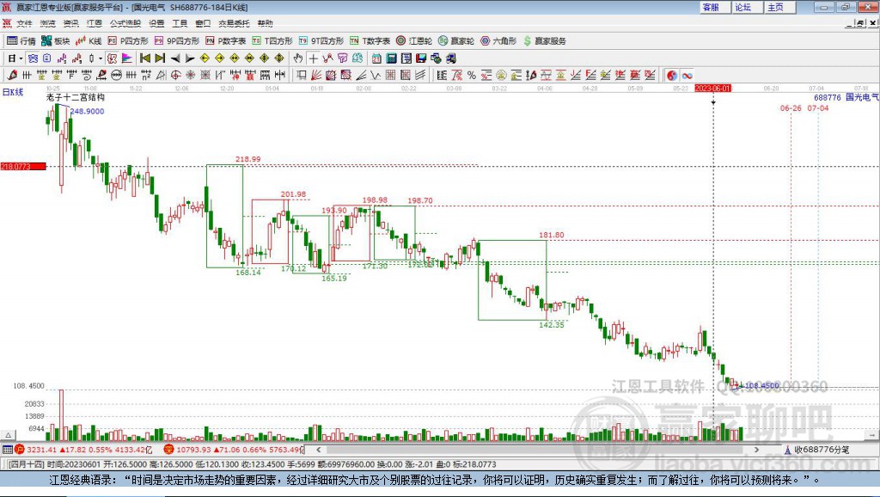This screenshot has width=880, height=497.
Task: Open the P四方形 tool
Action: click(128, 41)
